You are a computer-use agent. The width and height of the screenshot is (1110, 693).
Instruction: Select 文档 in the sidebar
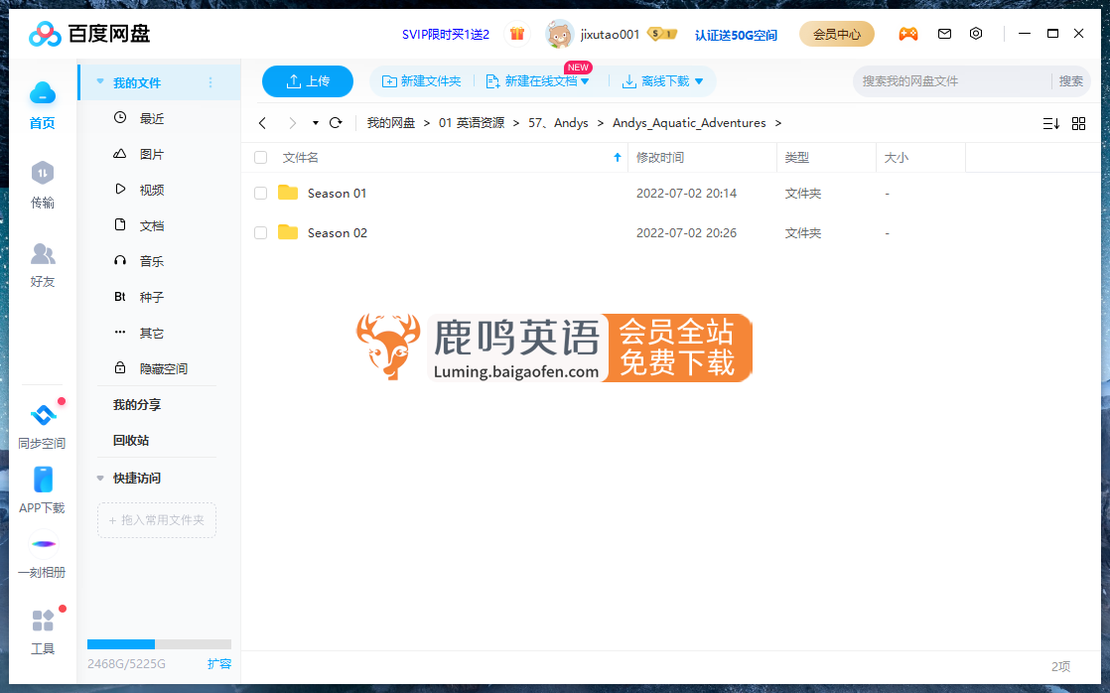coord(152,225)
